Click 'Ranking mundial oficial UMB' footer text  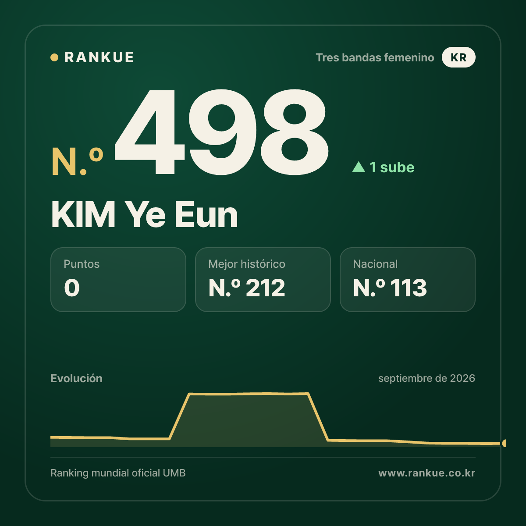pos(118,473)
